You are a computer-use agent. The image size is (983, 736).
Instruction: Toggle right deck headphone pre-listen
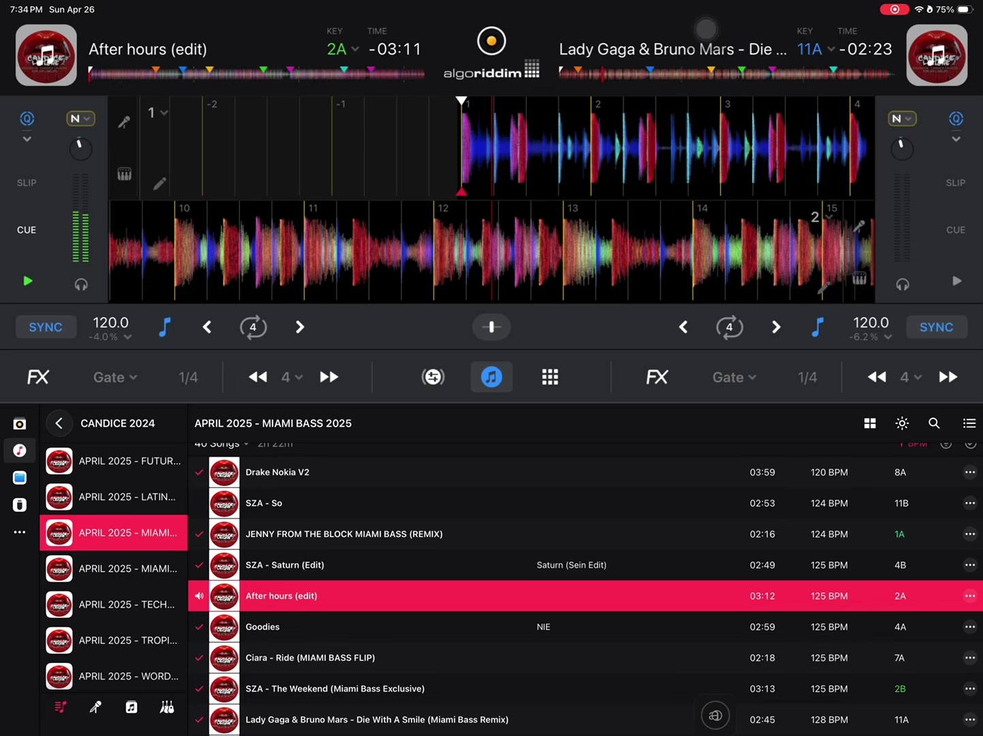[x=903, y=284]
